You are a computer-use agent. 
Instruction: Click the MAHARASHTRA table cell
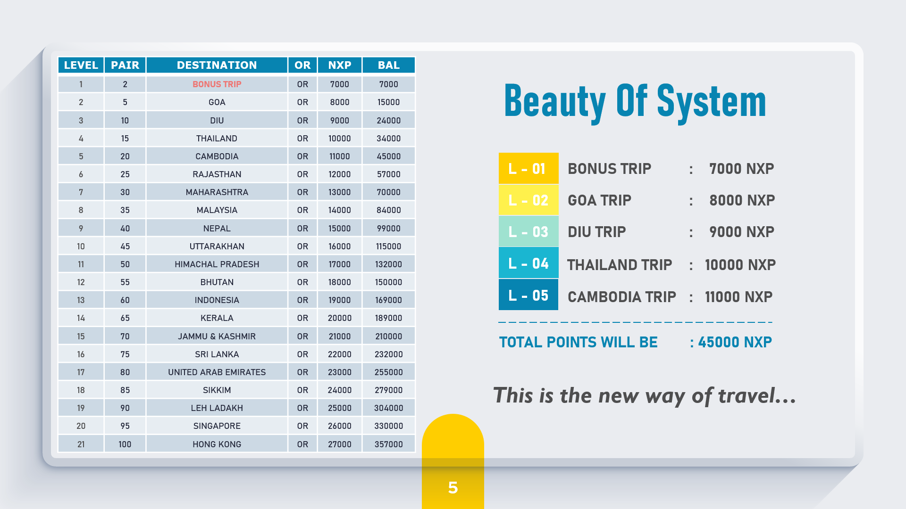click(x=217, y=192)
